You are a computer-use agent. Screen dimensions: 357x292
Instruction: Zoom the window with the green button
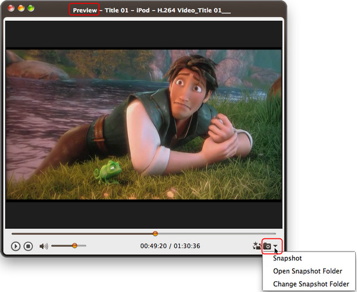pyautogui.click(x=31, y=8)
